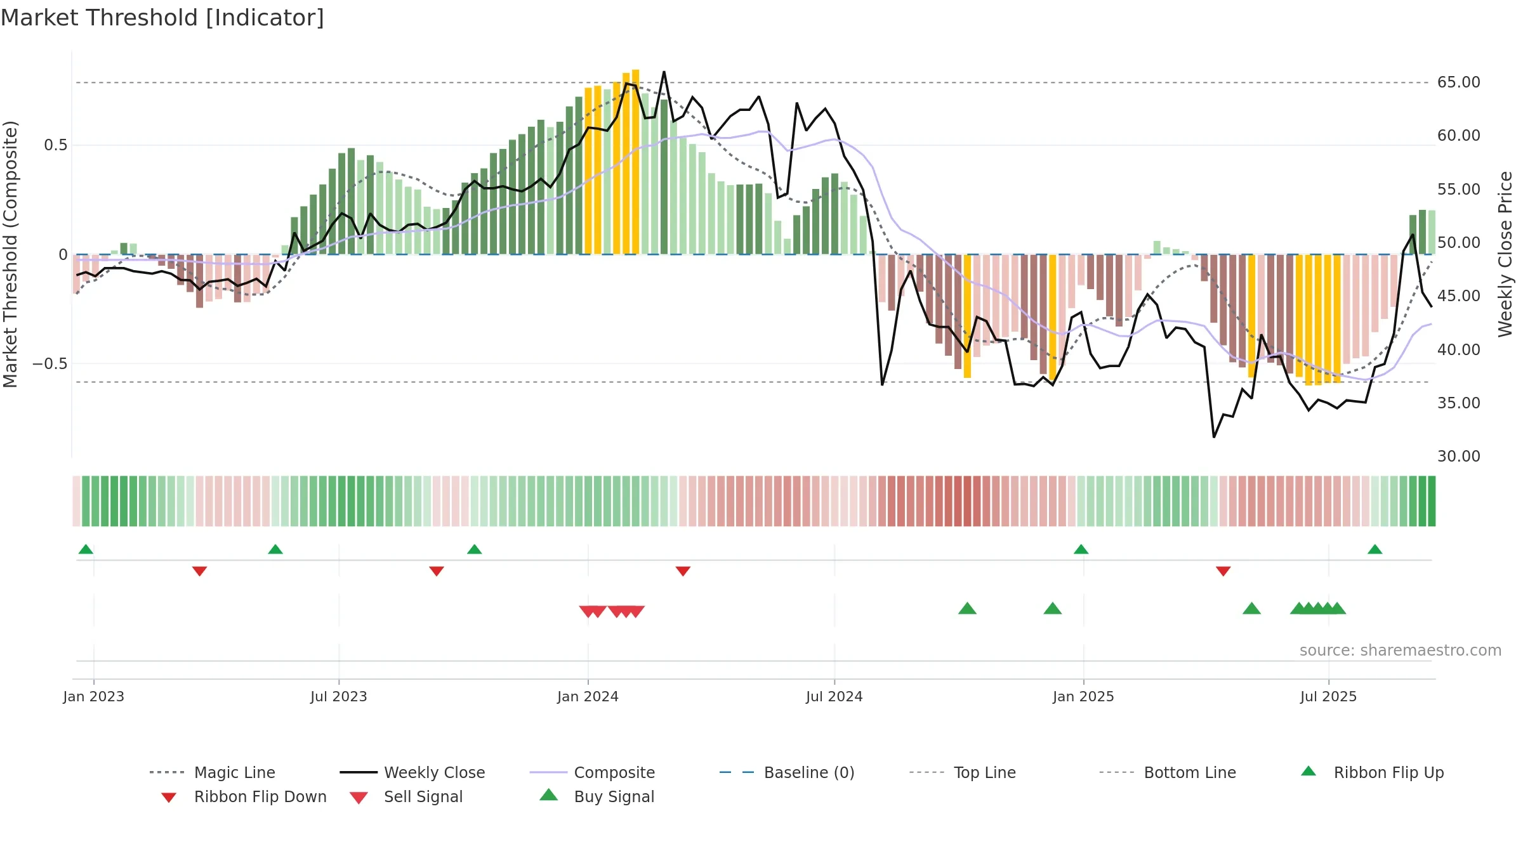Click the Jan 2025 axis label
The image size is (1523, 856).
[1084, 697]
